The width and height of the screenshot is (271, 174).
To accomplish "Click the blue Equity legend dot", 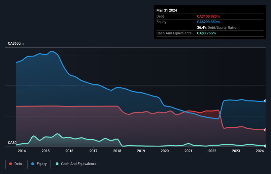I will (x=33, y=164).
